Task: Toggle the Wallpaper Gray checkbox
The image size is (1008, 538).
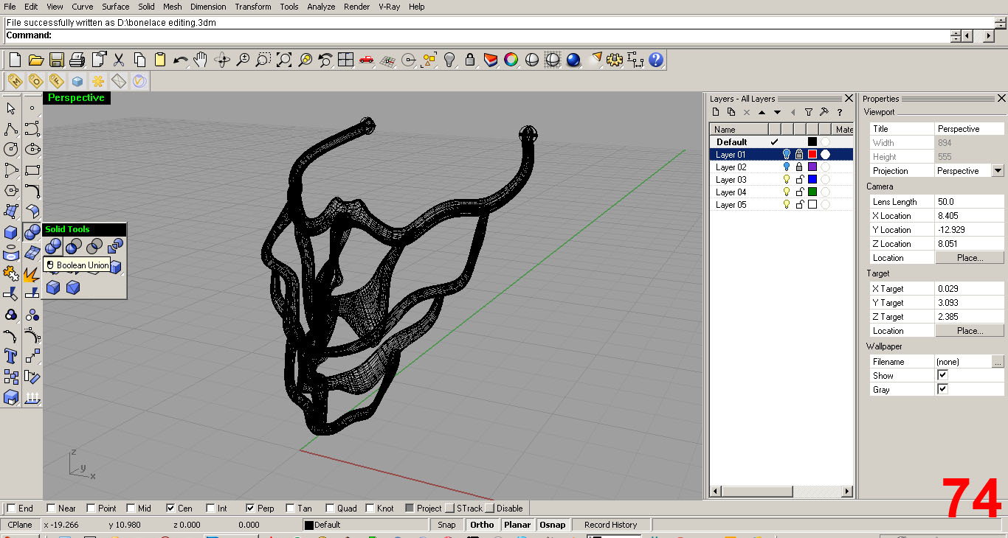Action: 942,389
